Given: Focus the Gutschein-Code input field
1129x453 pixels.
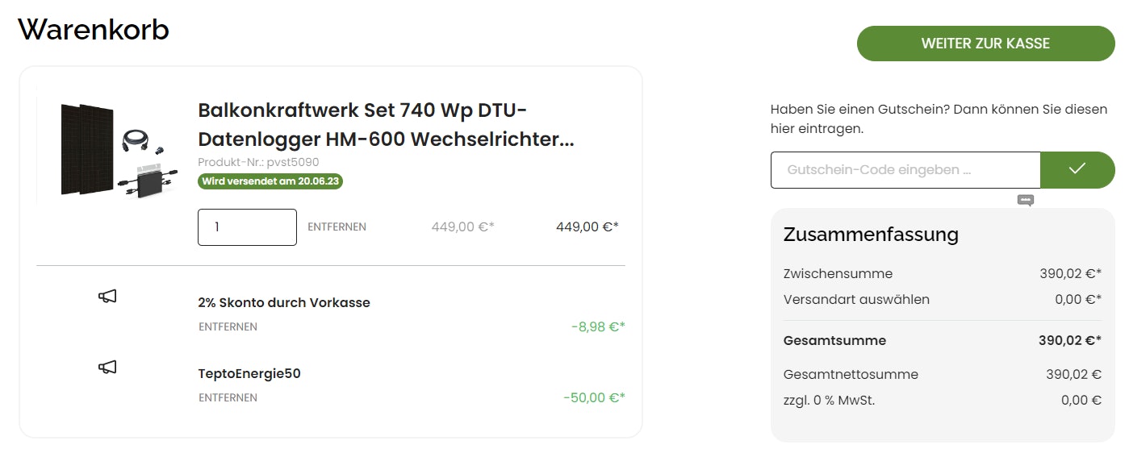Looking at the screenshot, I should point(905,170).
